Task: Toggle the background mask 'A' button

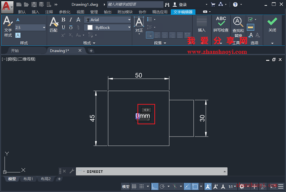Action: tap(18, 35)
